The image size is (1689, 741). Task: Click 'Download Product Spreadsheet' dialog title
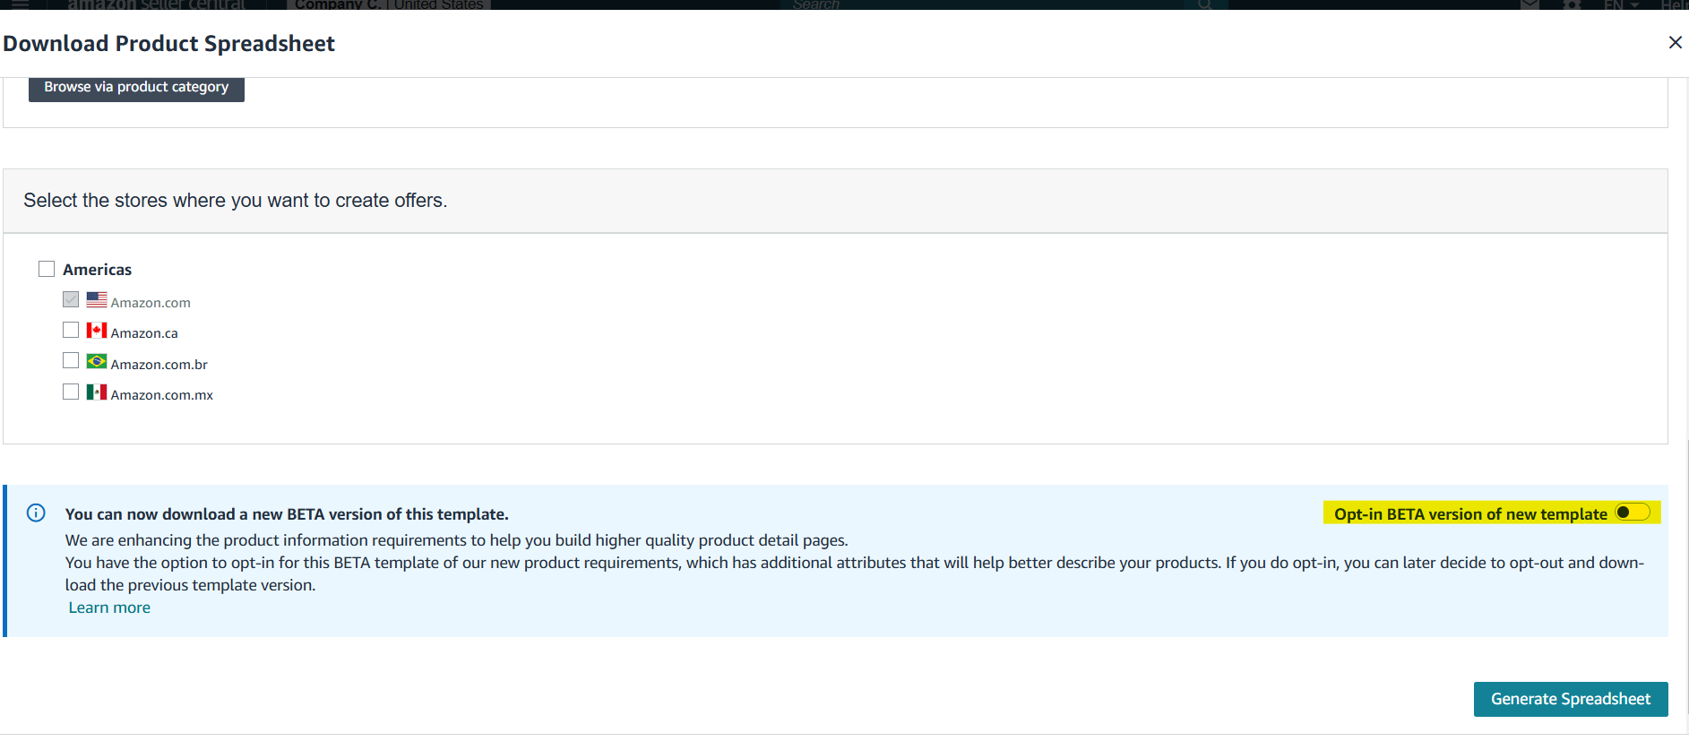click(x=168, y=43)
